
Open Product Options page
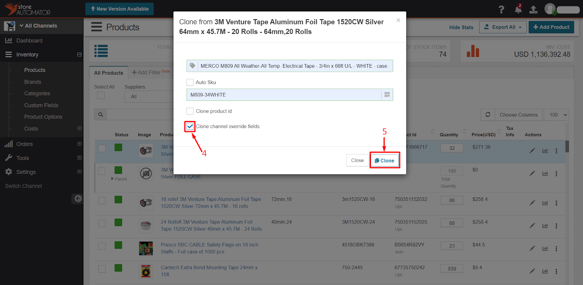(x=43, y=117)
